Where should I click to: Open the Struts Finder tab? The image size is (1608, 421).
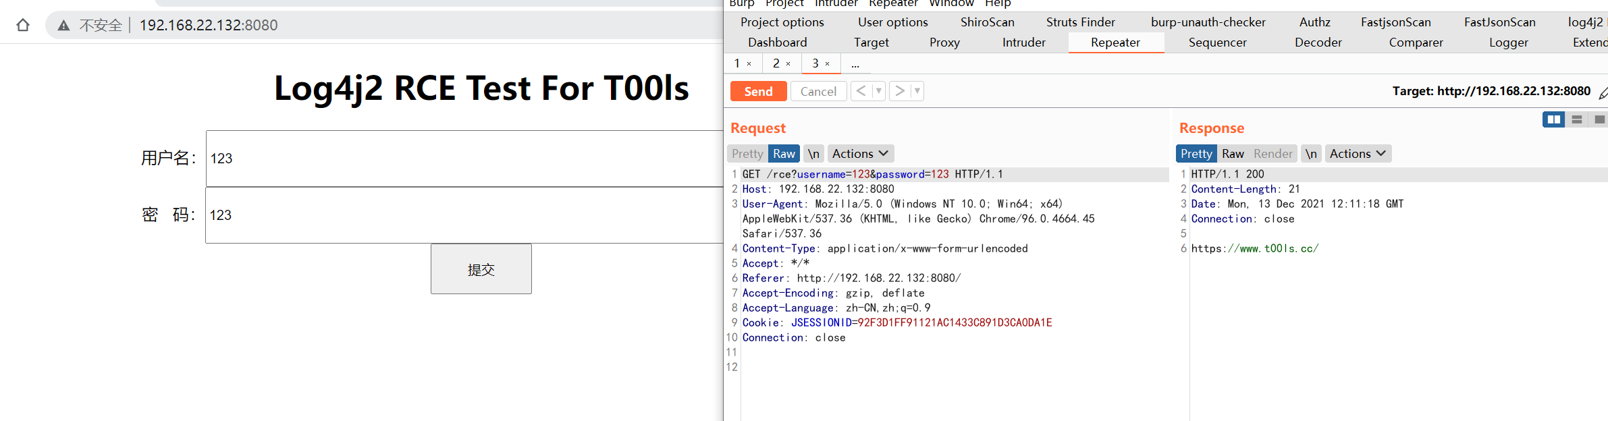[x=1081, y=22]
